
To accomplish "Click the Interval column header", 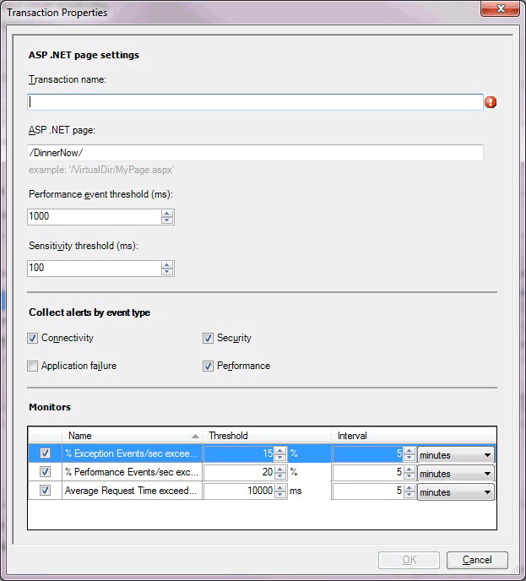I will click(414, 436).
